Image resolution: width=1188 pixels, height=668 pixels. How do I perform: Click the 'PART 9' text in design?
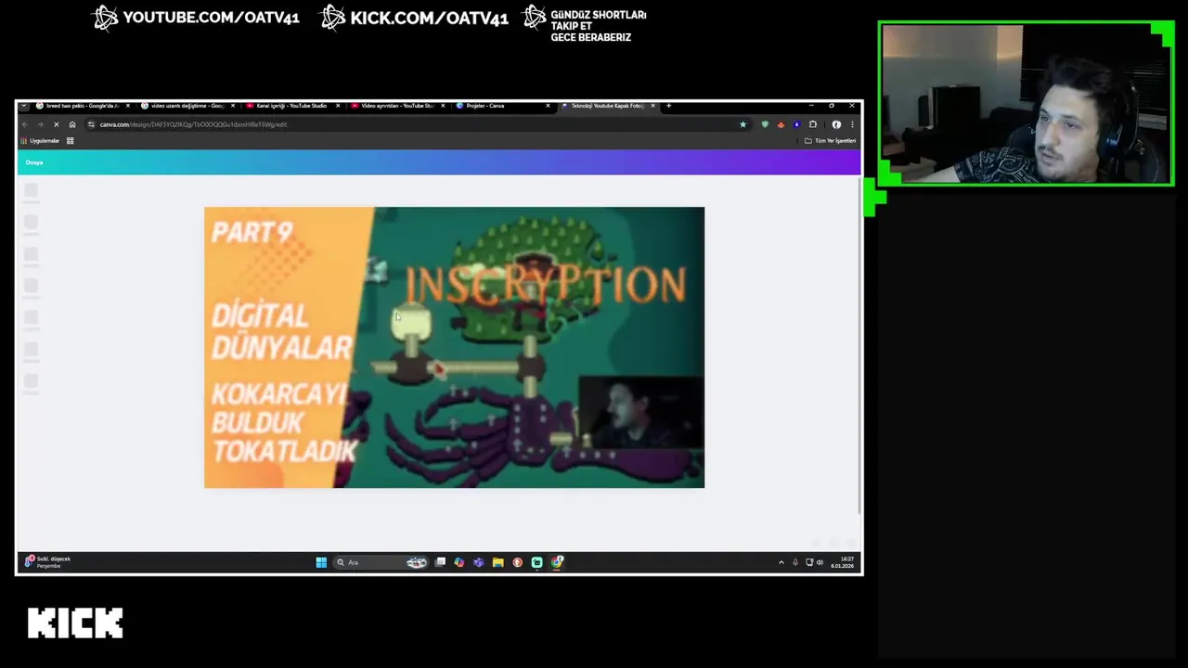252,232
